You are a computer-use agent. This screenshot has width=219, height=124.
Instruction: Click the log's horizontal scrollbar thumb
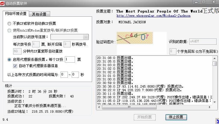coord(129,107)
